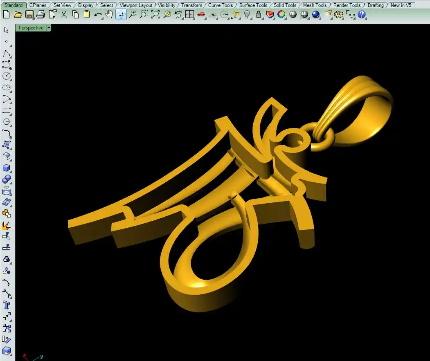
Task: Click the gold pendant bail loop model
Action: [x=360, y=110]
